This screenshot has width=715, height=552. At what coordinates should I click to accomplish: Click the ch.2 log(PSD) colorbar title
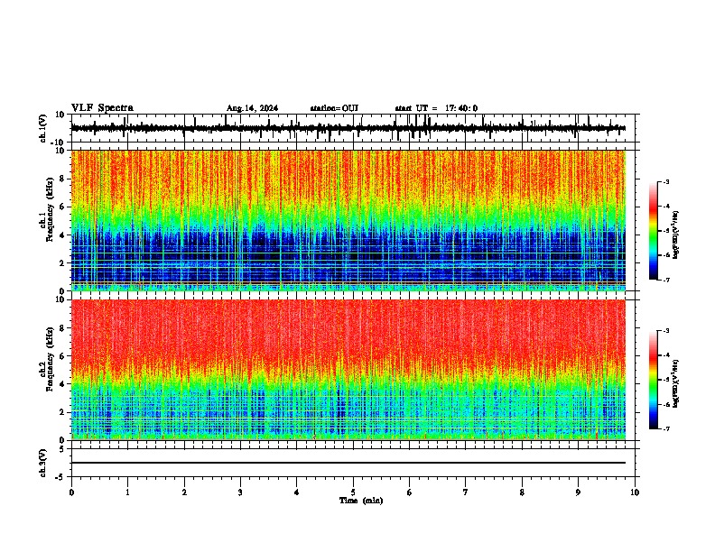(x=675, y=383)
